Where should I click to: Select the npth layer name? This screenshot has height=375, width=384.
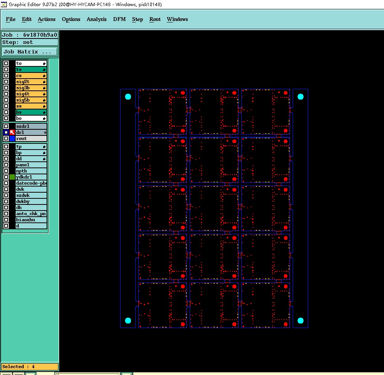31,171
